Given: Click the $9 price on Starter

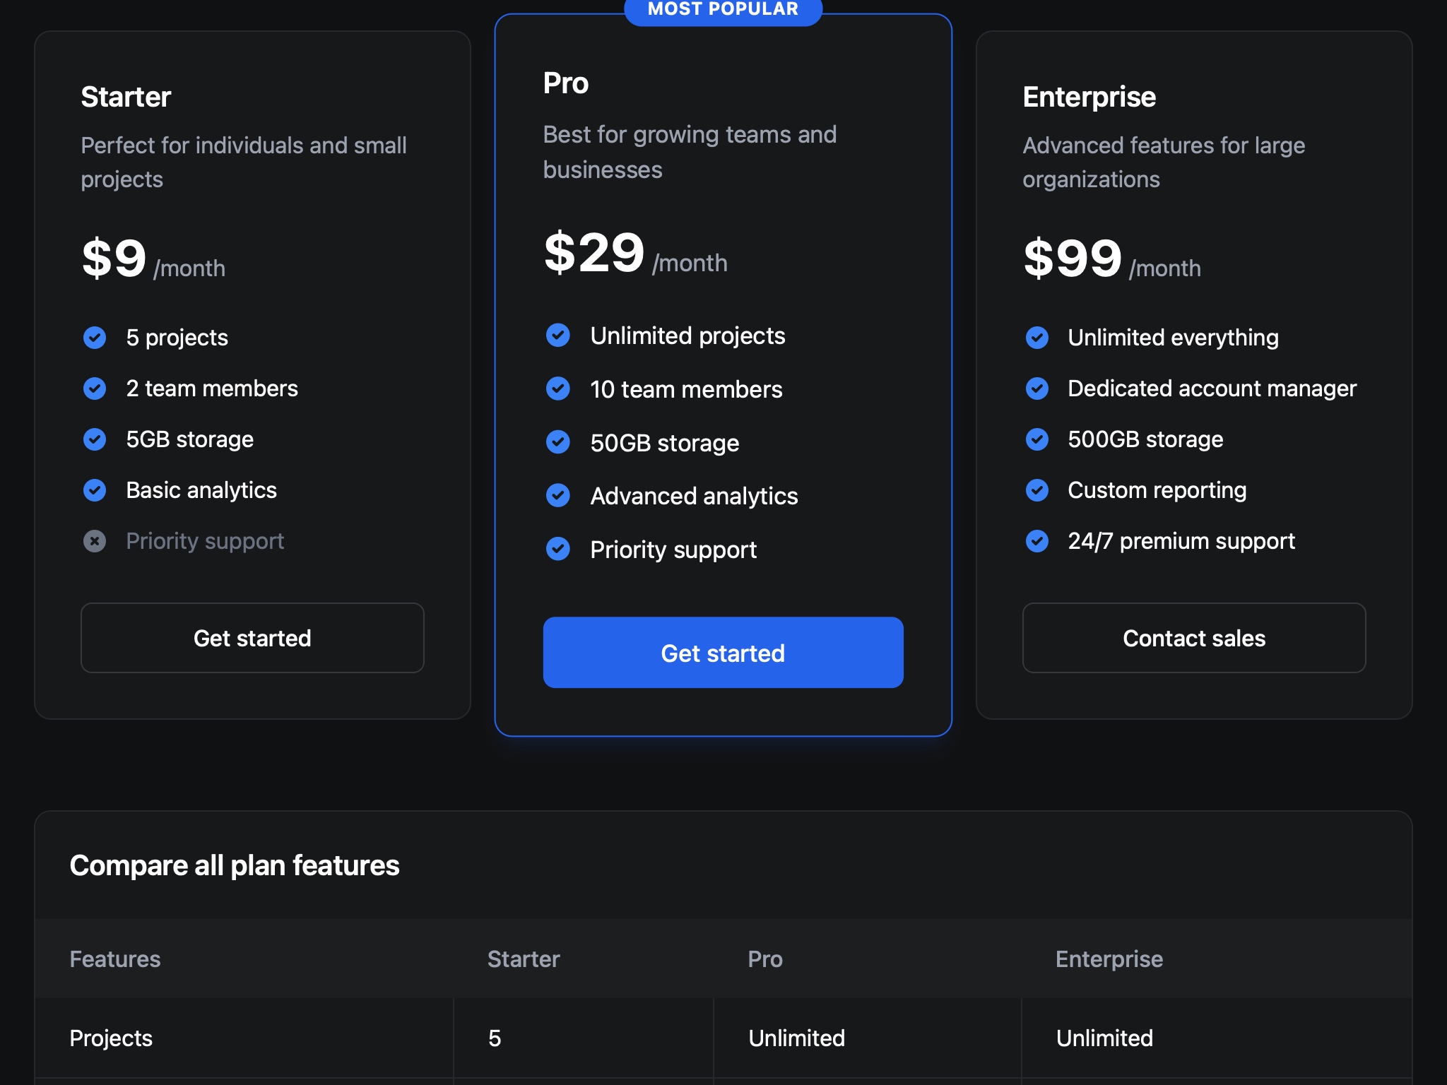Looking at the screenshot, I should pyautogui.click(x=114, y=258).
